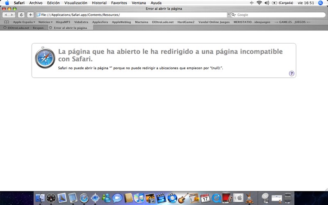This screenshot has height=205, width=328.
Task: Launch iTunes from the Dock
Action: point(139,198)
